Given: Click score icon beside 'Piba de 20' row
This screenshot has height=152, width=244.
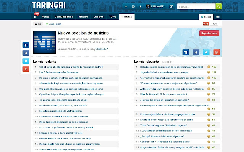Looking at the screenshot, I should (x=209, y=94).
